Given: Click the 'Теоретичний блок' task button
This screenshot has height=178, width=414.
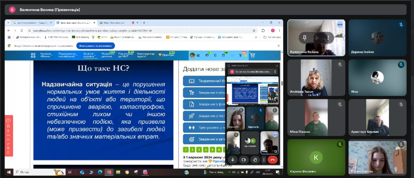Looking at the screenshot, I should point(204,81).
